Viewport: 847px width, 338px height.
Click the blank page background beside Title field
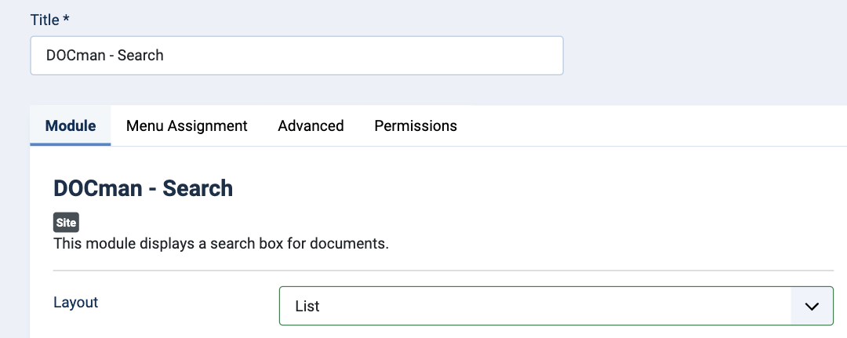coord(702,54)
